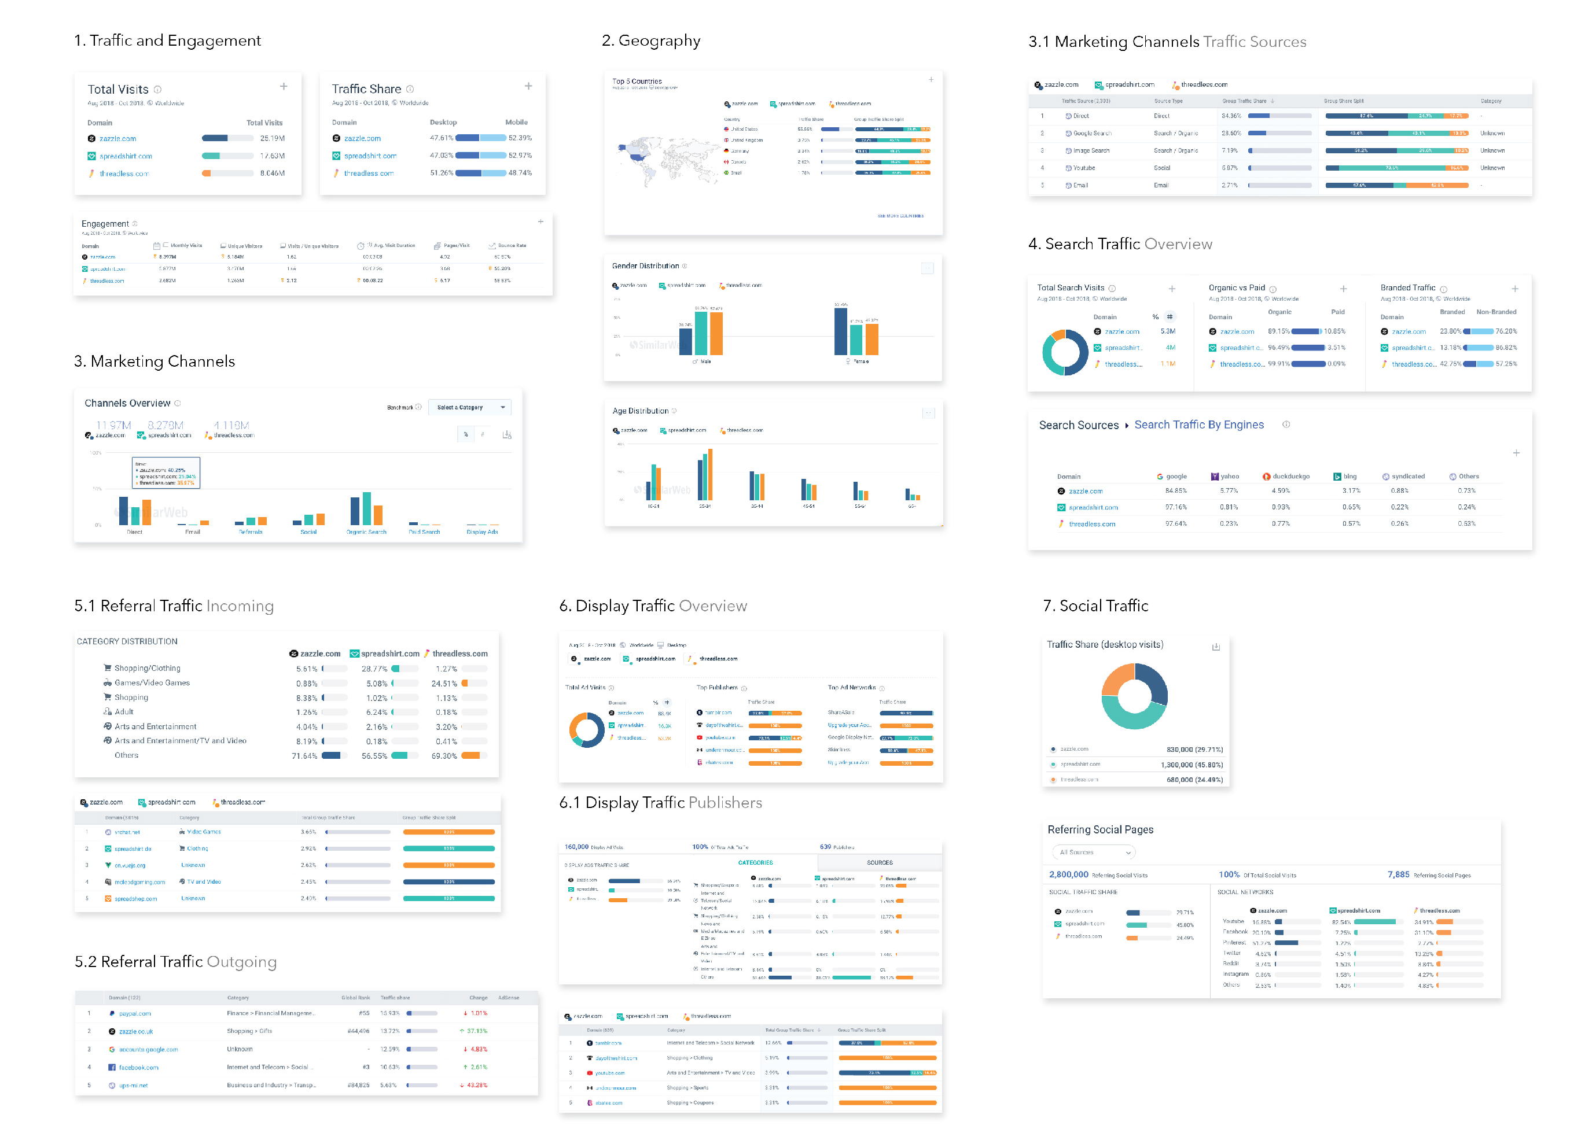Screen dimensions: 1574x1144
Task: Open facebook.com in outgoing referrals table
Action: (x=138, y=1068)
